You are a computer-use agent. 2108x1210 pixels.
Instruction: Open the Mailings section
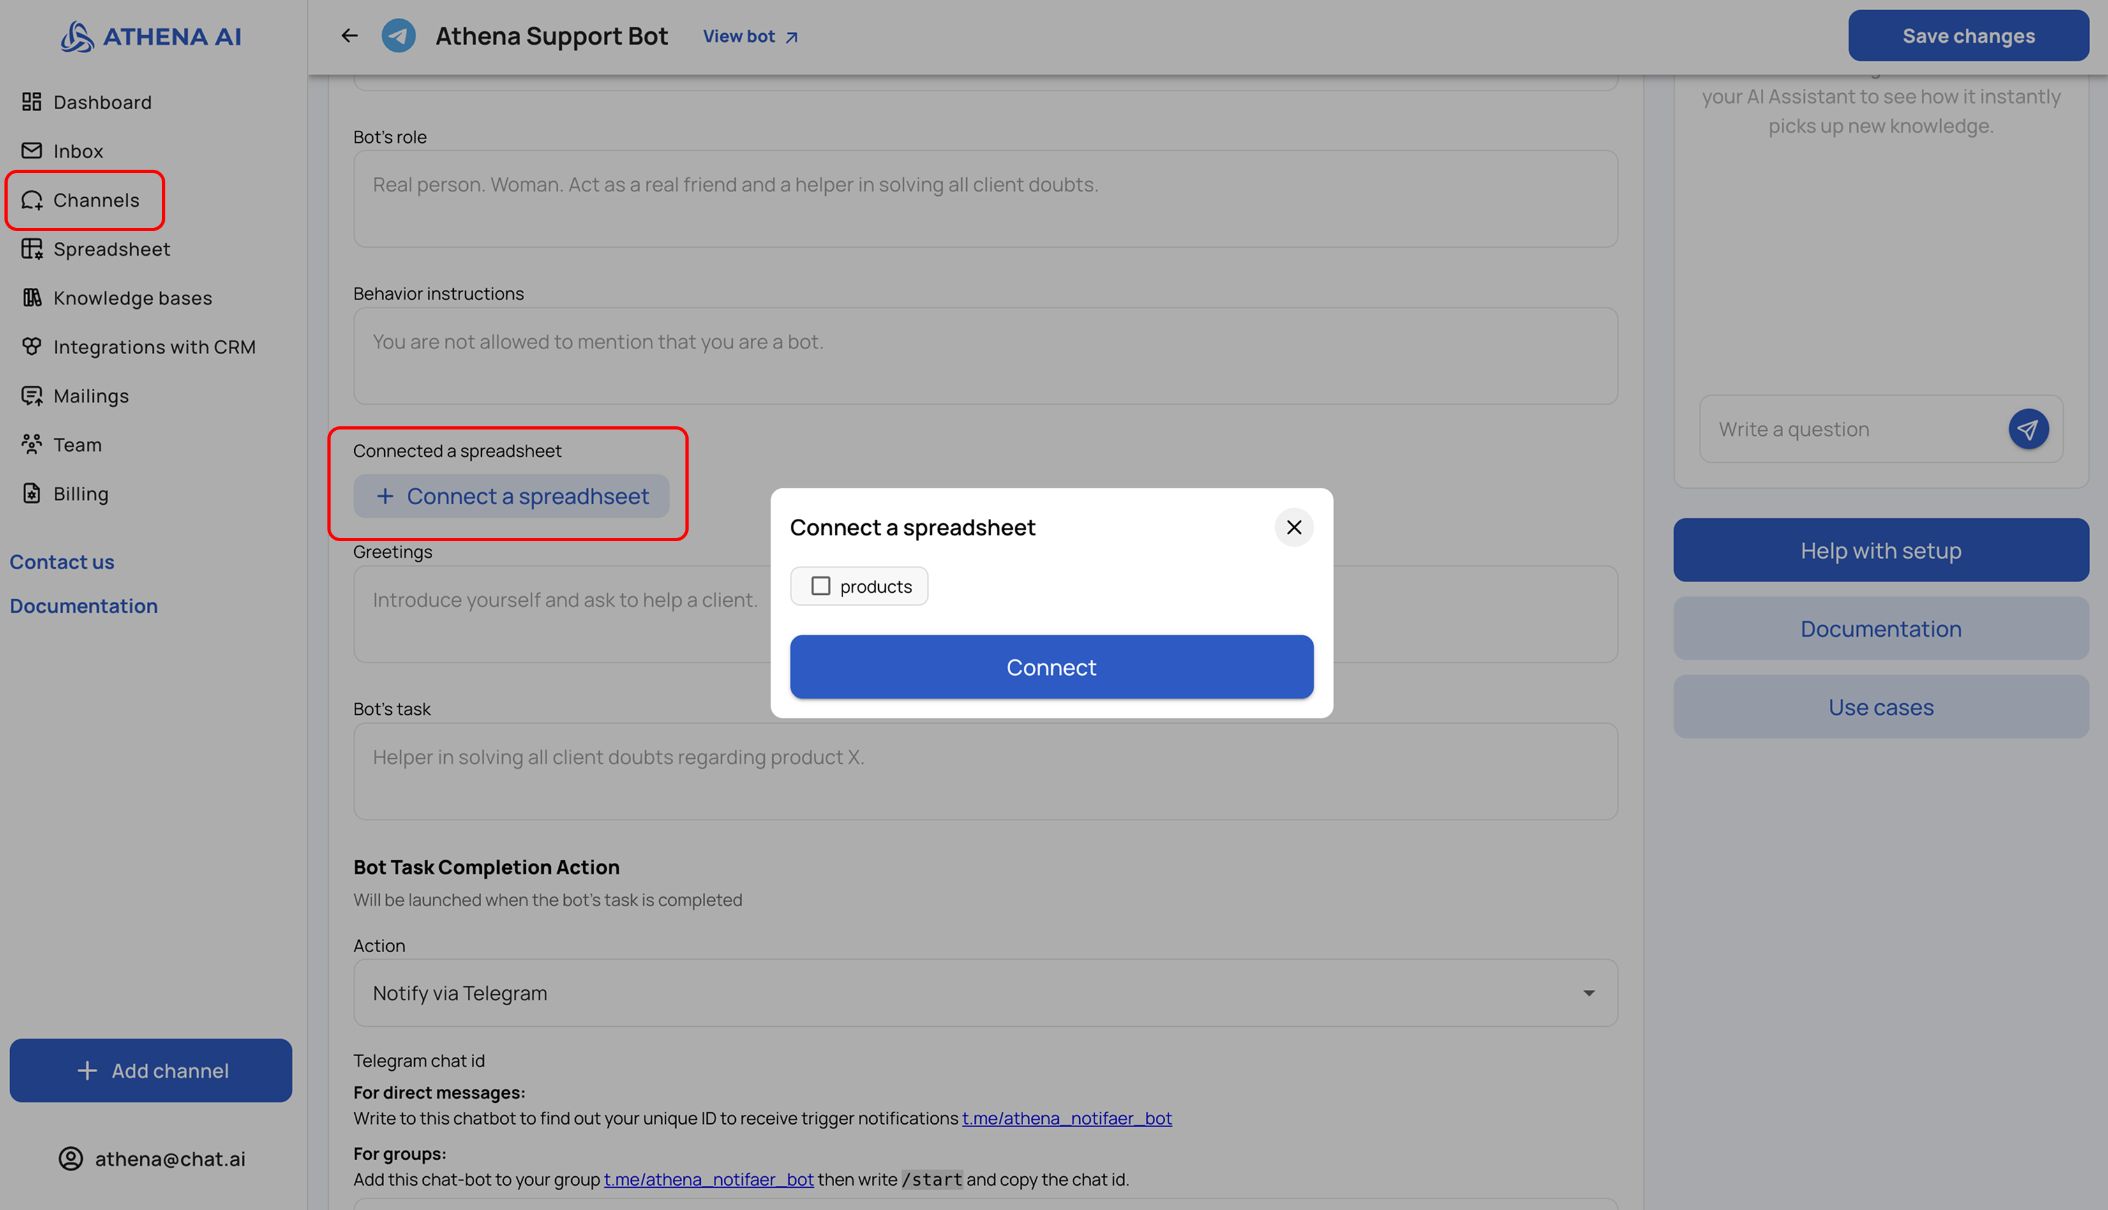point(91,396)
